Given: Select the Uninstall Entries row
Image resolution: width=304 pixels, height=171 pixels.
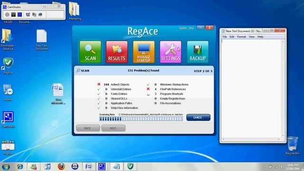Looking at the screenshot, I should 114,89.
